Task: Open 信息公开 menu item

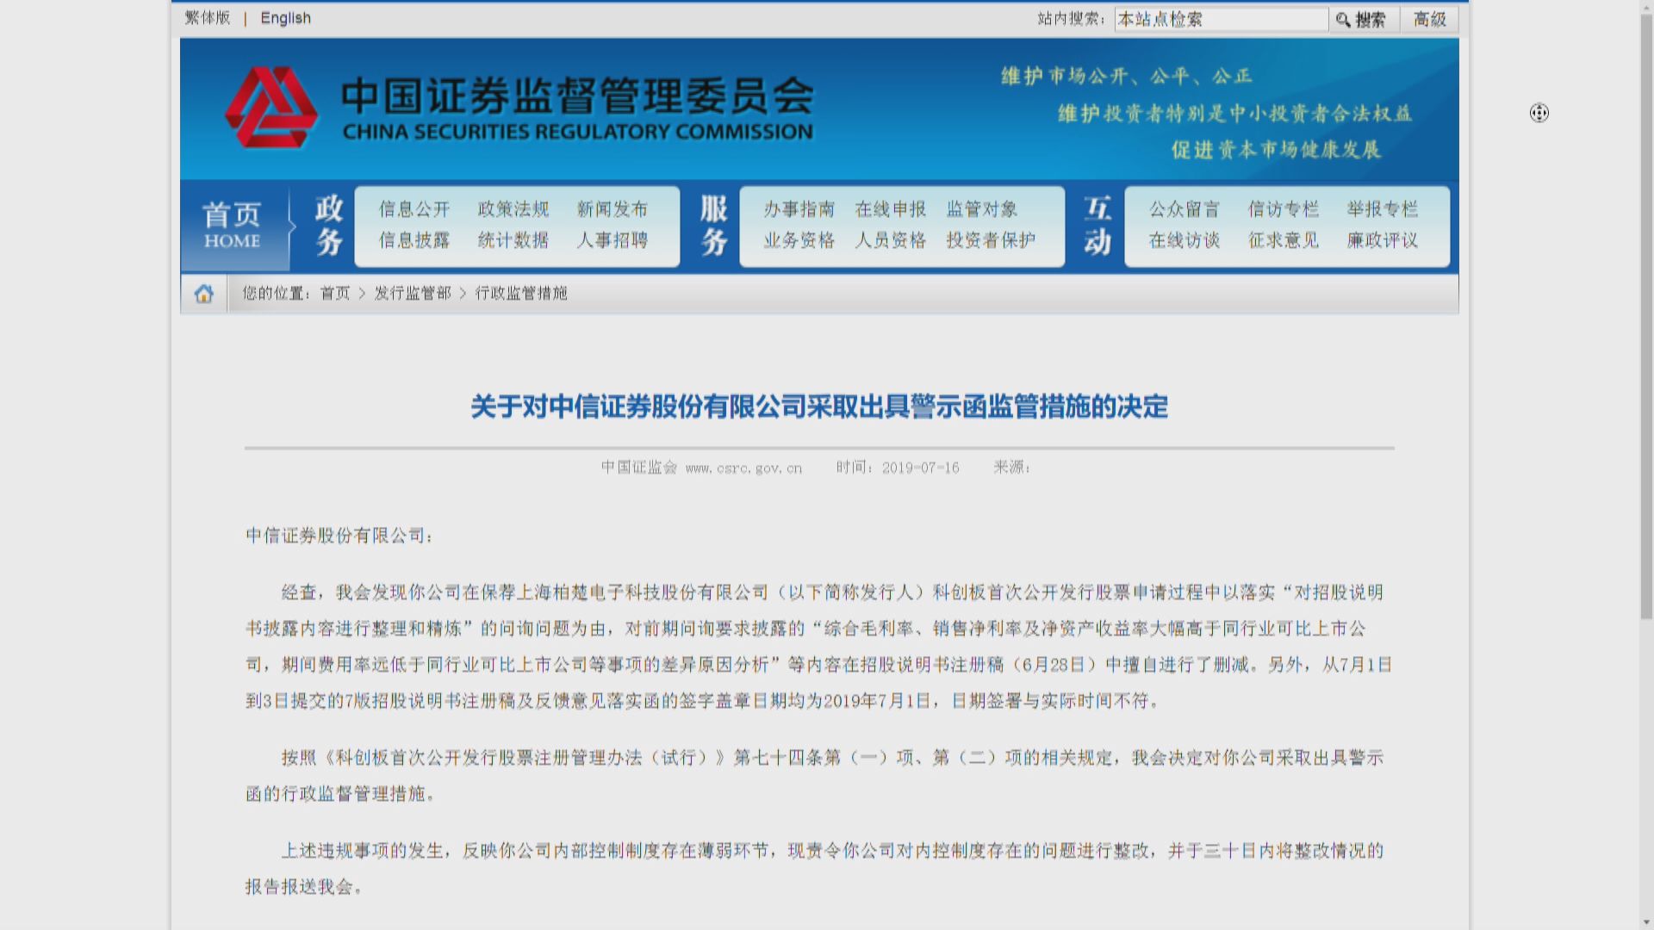Action: 414,209
